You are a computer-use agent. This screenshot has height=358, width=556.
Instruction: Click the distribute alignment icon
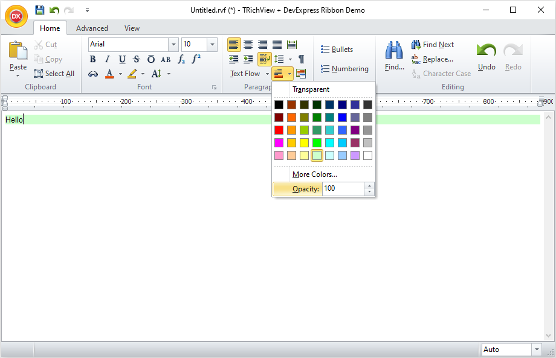(x=292, y=45)
